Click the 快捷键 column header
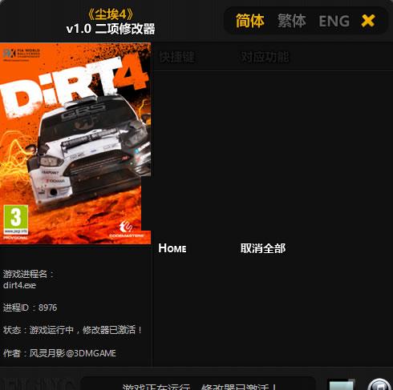The height and width of the screenshot is (390, 393). point(176,57)
